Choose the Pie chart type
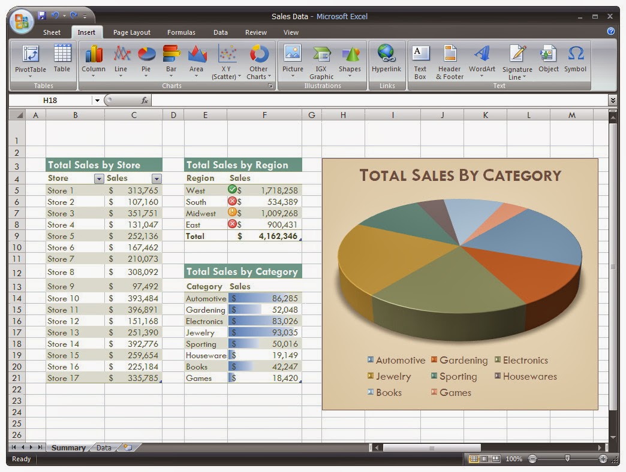This screenshot has height=472, width=626. [146, 60]
